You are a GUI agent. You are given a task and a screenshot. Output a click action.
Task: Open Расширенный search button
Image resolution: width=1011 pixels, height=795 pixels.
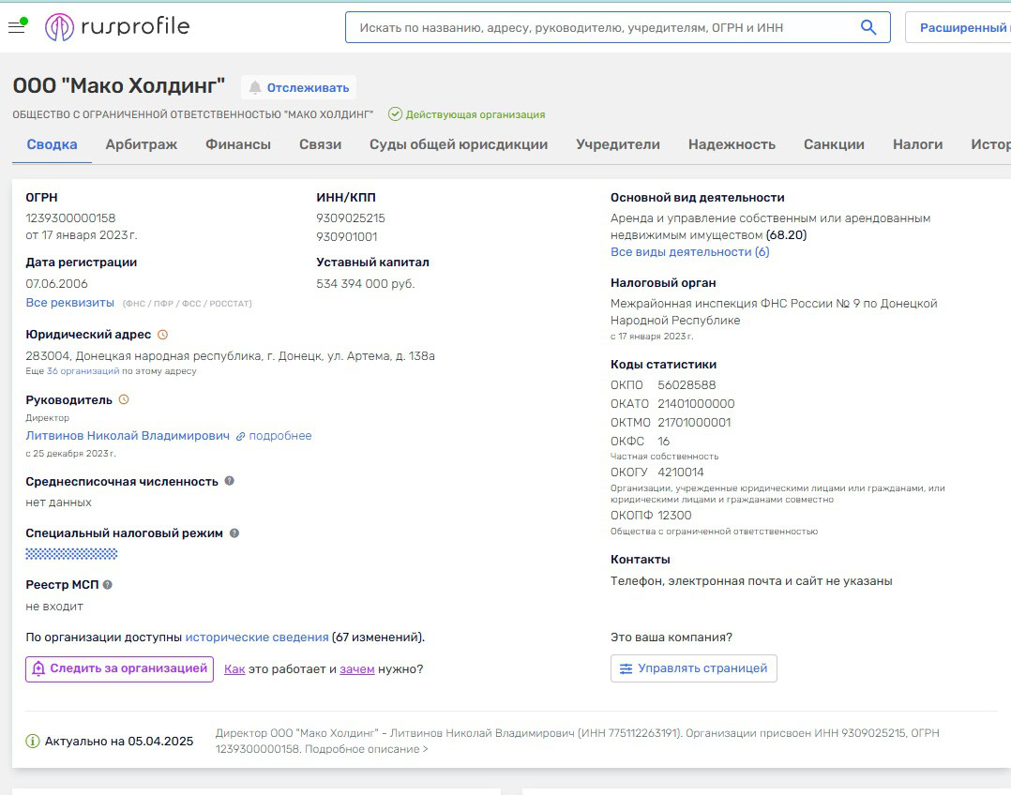point(960,27)
